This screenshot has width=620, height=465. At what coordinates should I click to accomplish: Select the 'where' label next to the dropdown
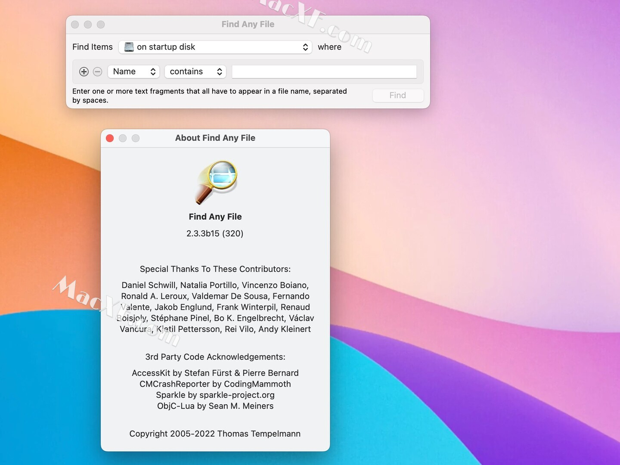pos(329,47)
